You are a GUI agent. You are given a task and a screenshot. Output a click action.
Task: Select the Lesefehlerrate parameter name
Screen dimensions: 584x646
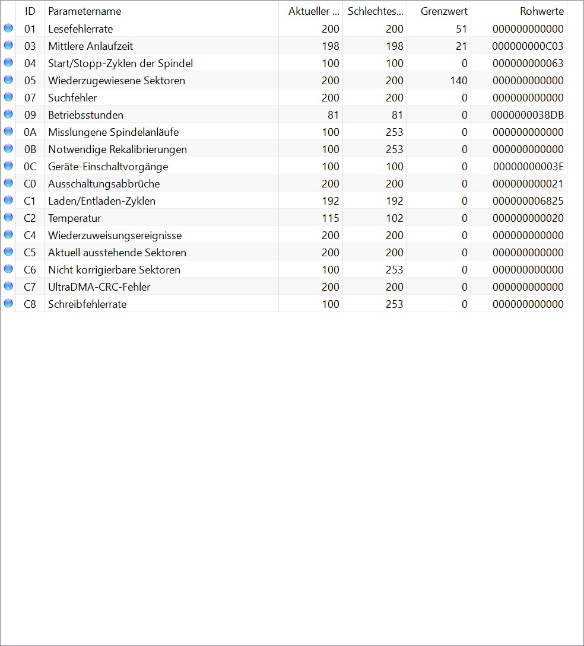click(x=80, y=29)
